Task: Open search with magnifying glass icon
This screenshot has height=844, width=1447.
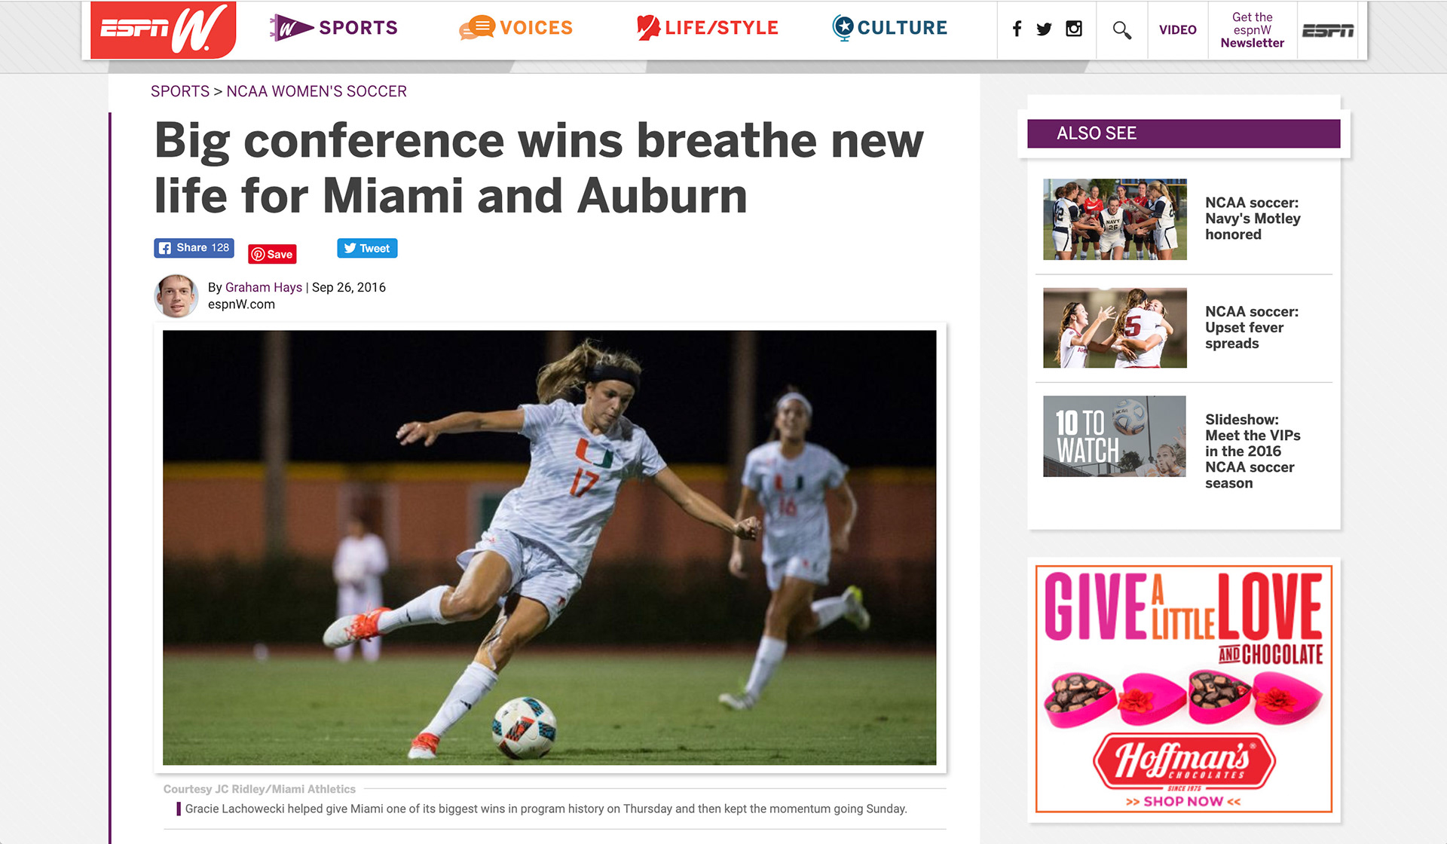Action: (x=1121, y=30)
